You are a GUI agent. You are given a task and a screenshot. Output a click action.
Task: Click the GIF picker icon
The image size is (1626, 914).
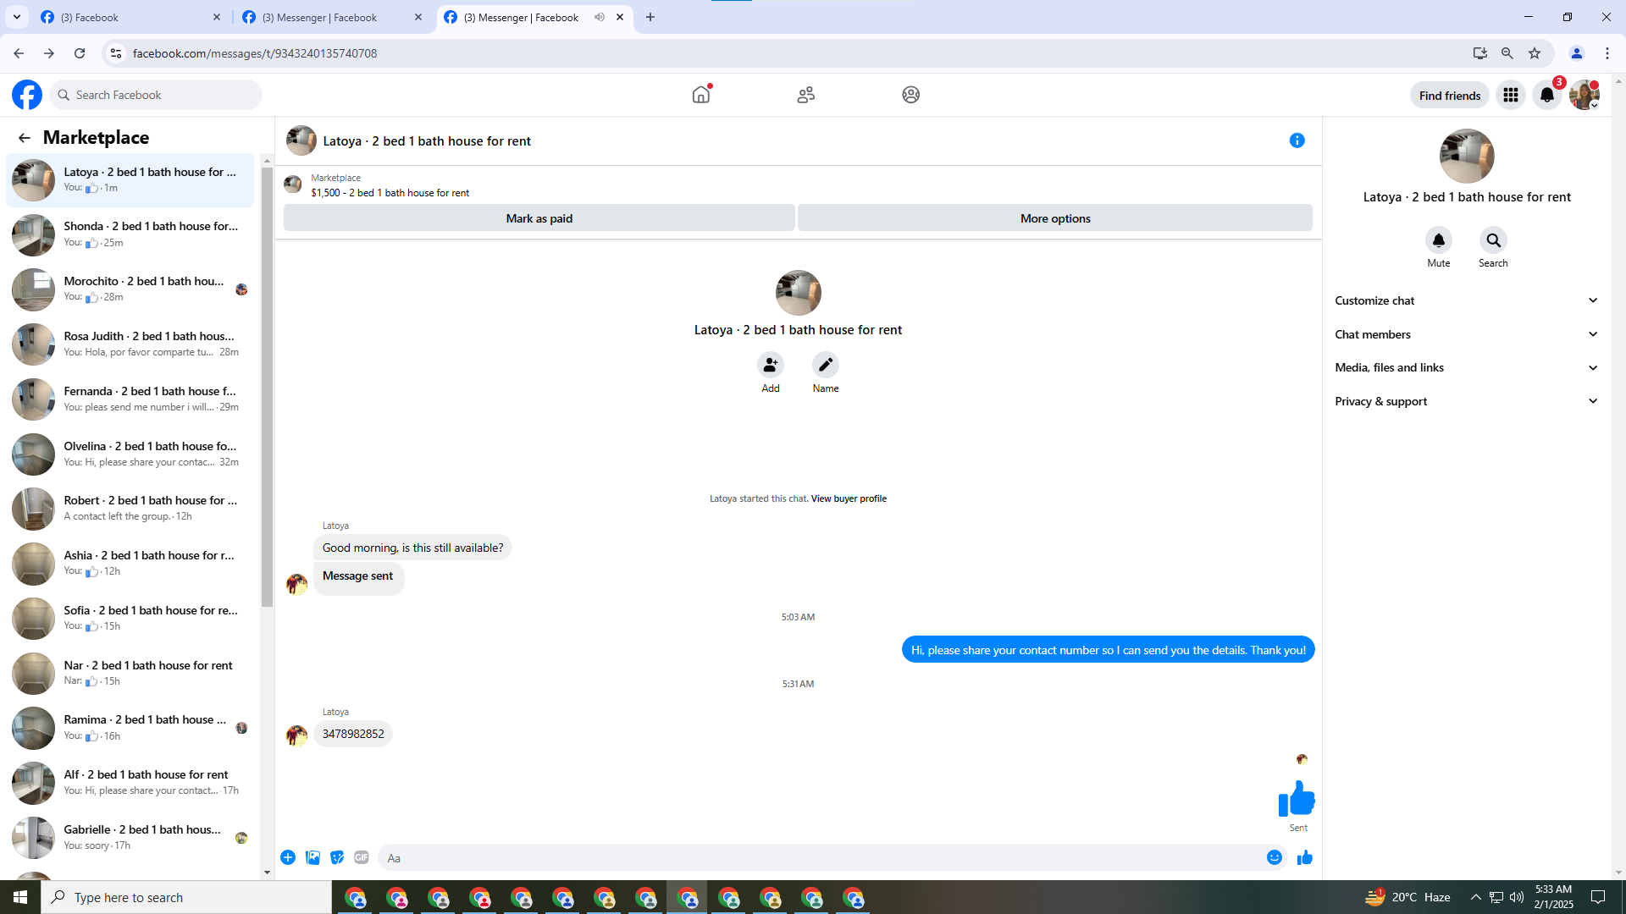pos(362,857)
